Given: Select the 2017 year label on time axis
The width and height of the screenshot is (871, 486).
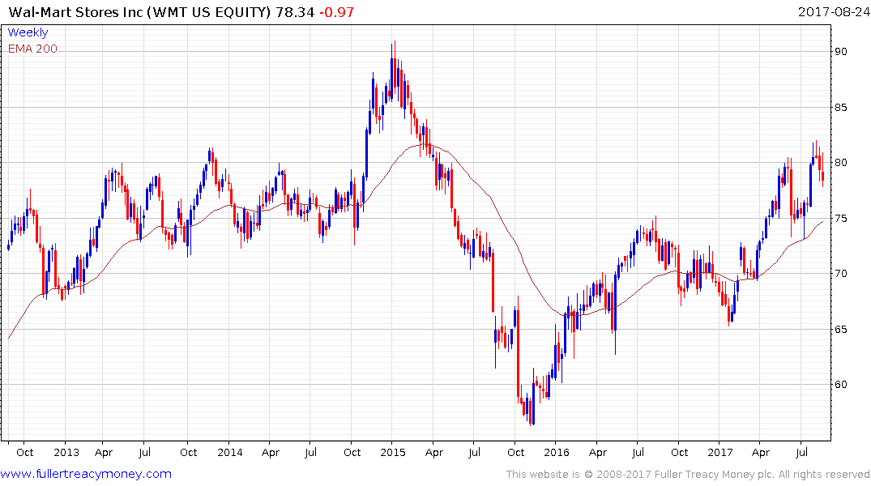Looking at the screenshot, I should click(x=720, y=452).
